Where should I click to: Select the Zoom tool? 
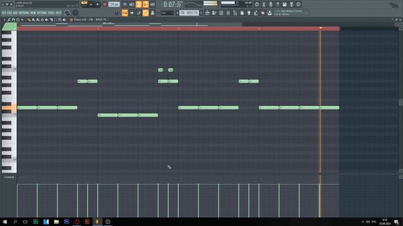60,19
